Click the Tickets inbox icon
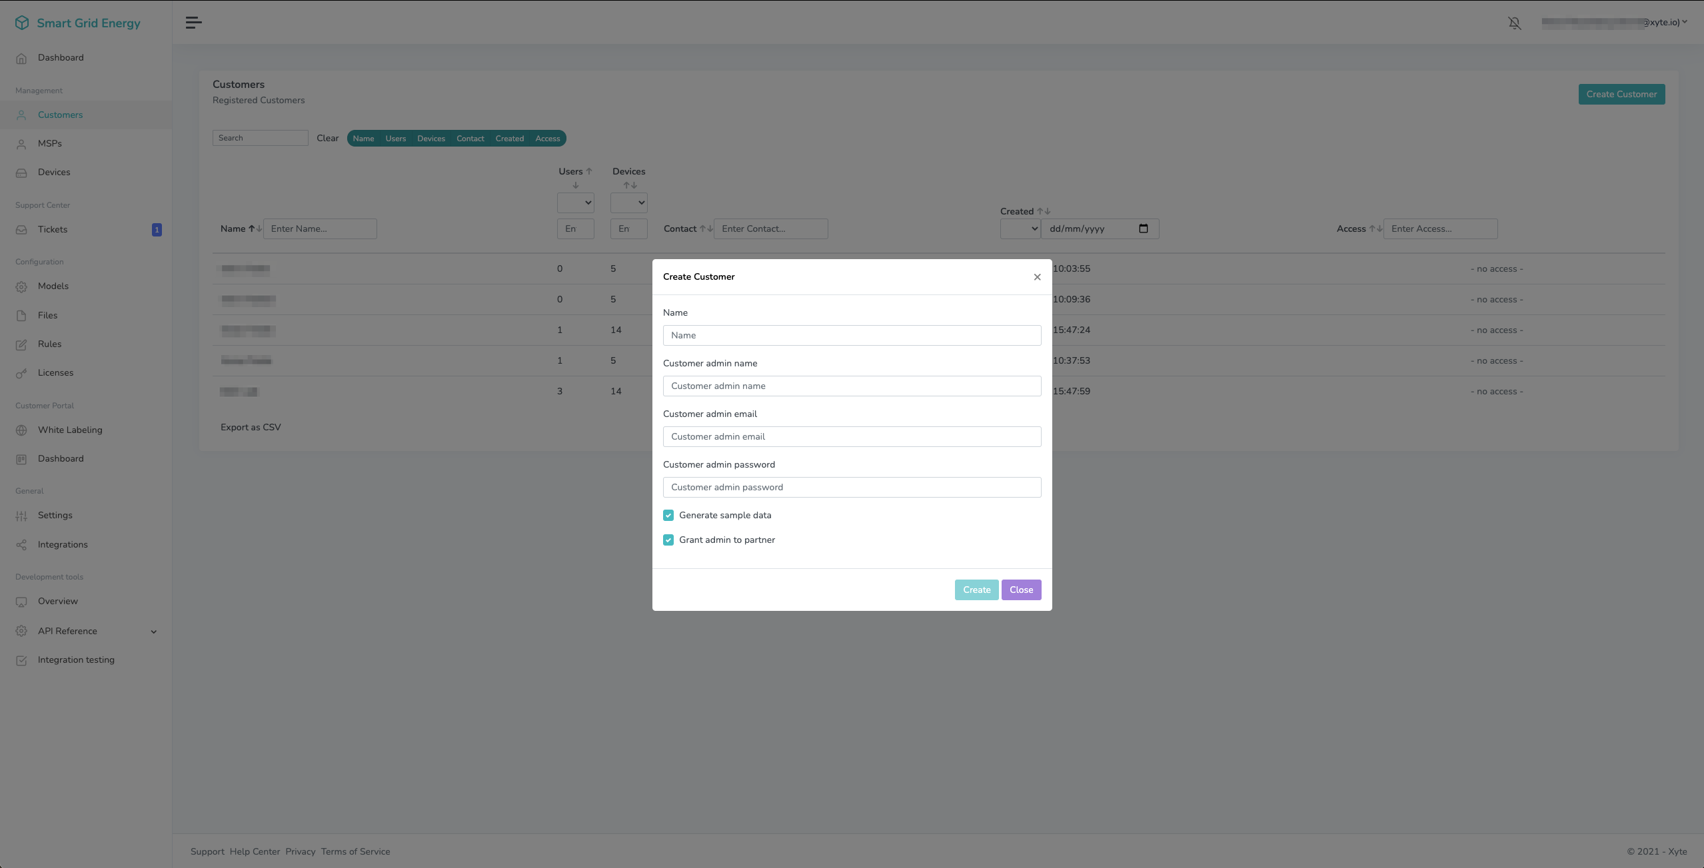Viewport: 1704px width, 868px height. (21, 230)
